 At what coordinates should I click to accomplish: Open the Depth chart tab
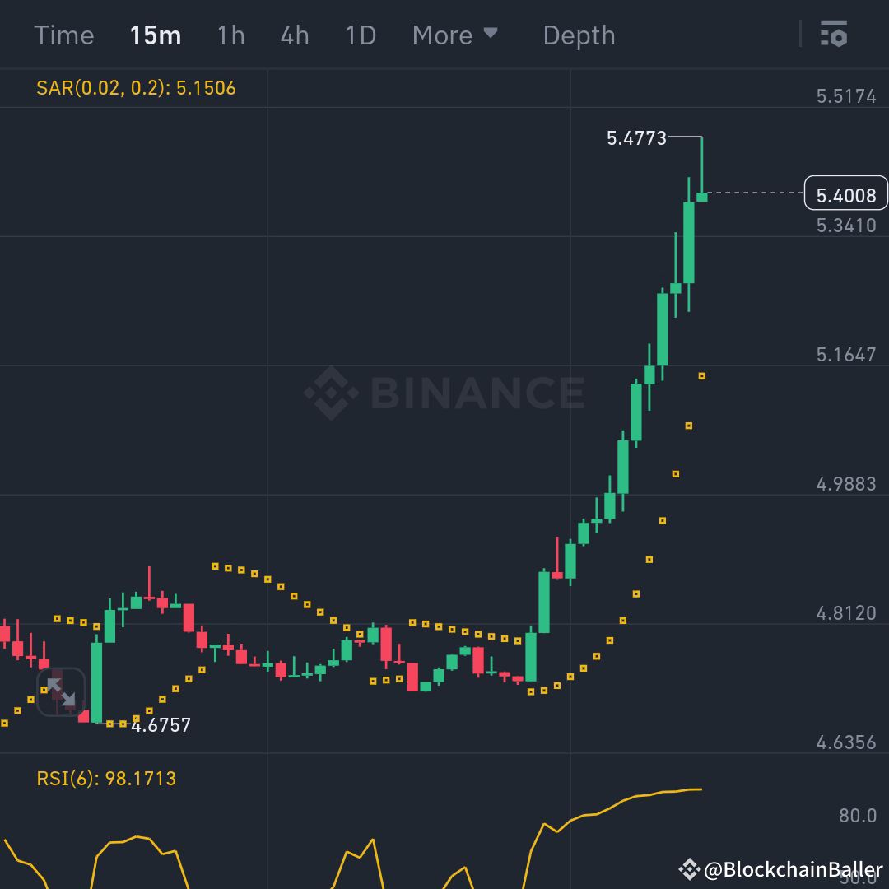(x=579, y=35)
